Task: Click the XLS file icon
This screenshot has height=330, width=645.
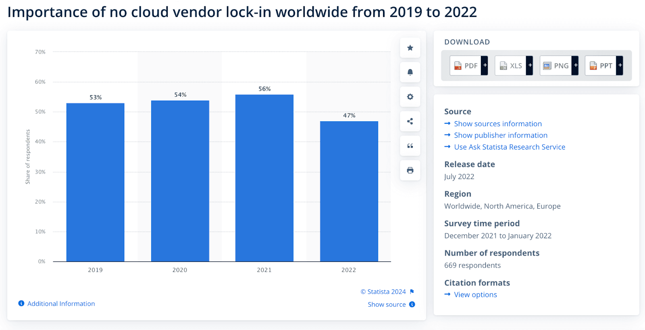Action: click(504, 66)
